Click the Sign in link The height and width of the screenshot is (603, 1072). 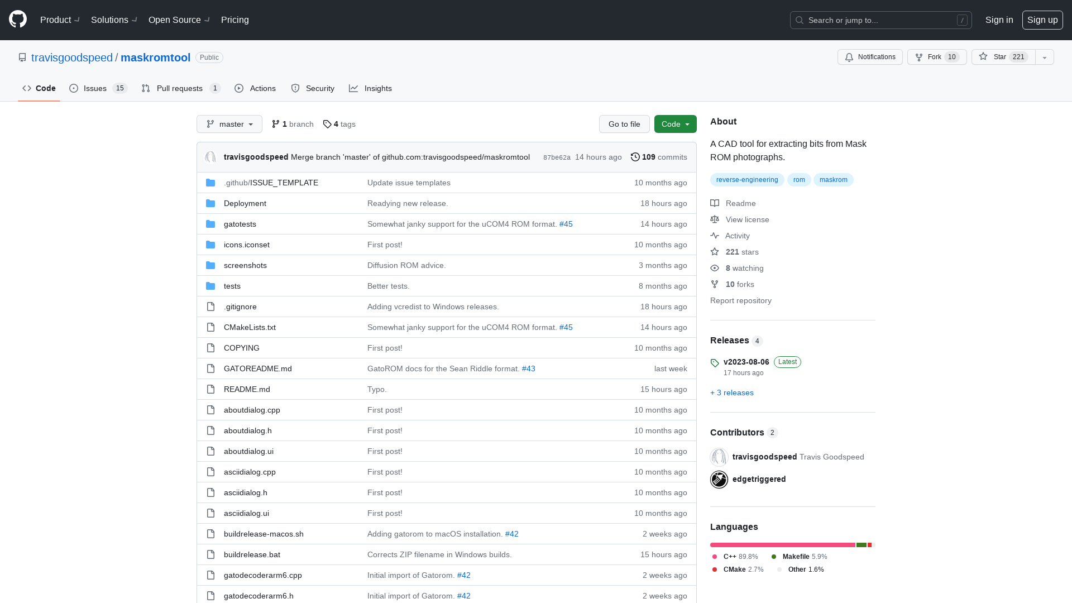pos(999,20)
